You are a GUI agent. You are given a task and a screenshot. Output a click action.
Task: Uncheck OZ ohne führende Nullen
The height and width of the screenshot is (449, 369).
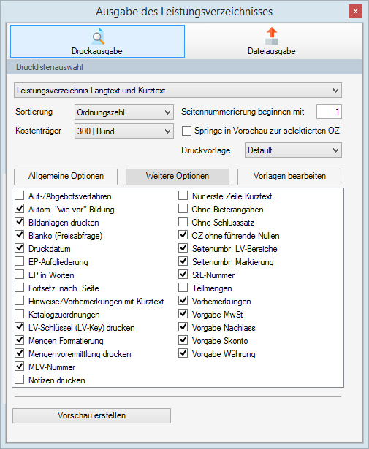[x=183, y=235]
